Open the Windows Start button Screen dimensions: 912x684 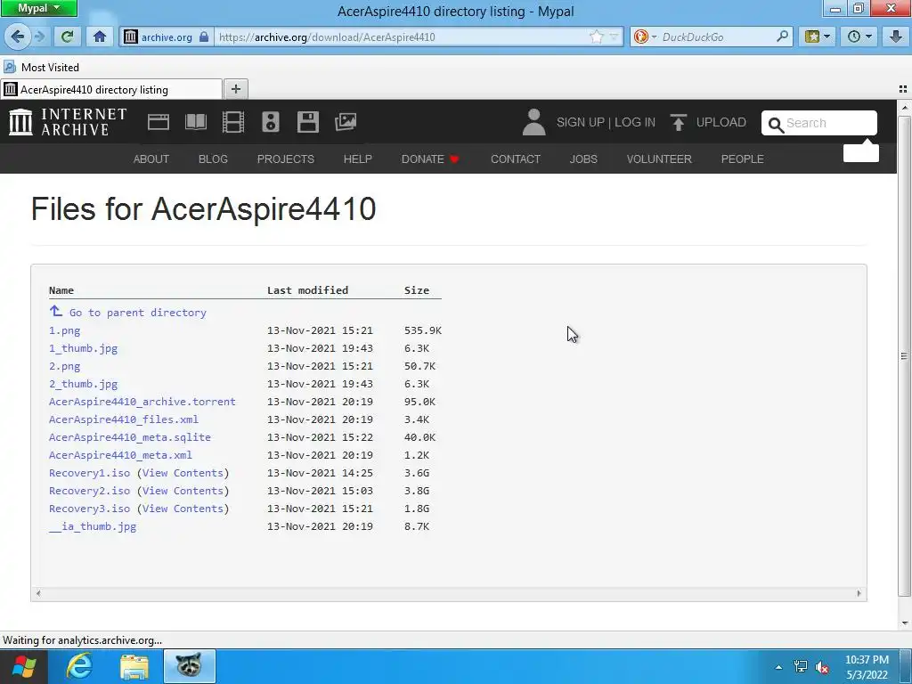click(x=24, y=666)
